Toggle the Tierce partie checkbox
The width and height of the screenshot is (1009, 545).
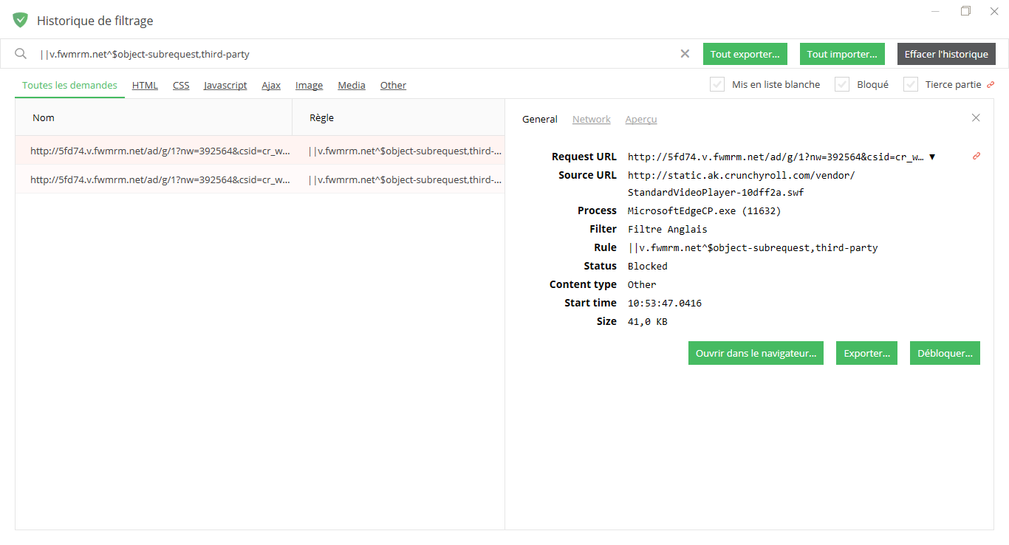tap(910, 84)
